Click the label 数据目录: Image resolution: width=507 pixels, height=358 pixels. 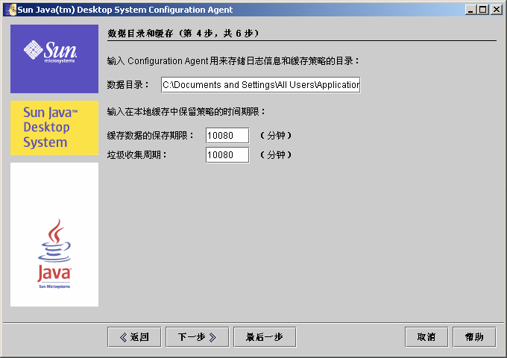pos(128,85)
